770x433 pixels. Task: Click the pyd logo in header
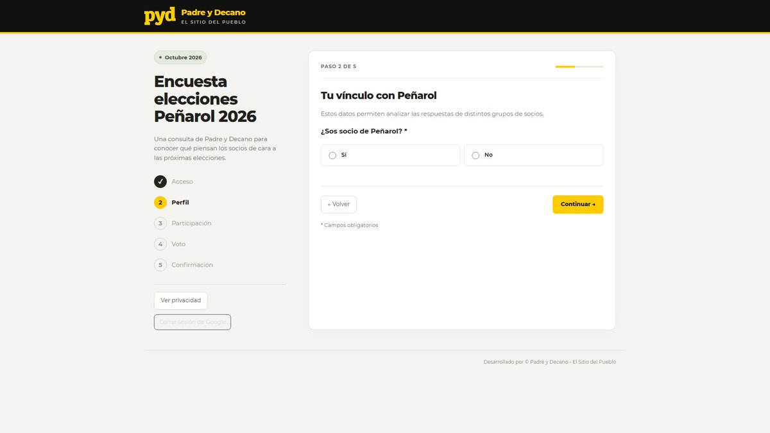[x=160, y=16]
